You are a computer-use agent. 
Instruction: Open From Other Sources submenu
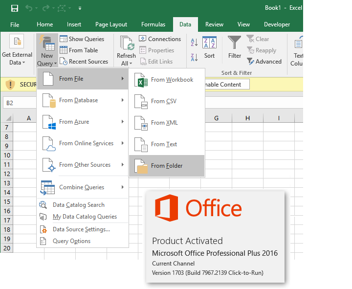pos(83,165)
